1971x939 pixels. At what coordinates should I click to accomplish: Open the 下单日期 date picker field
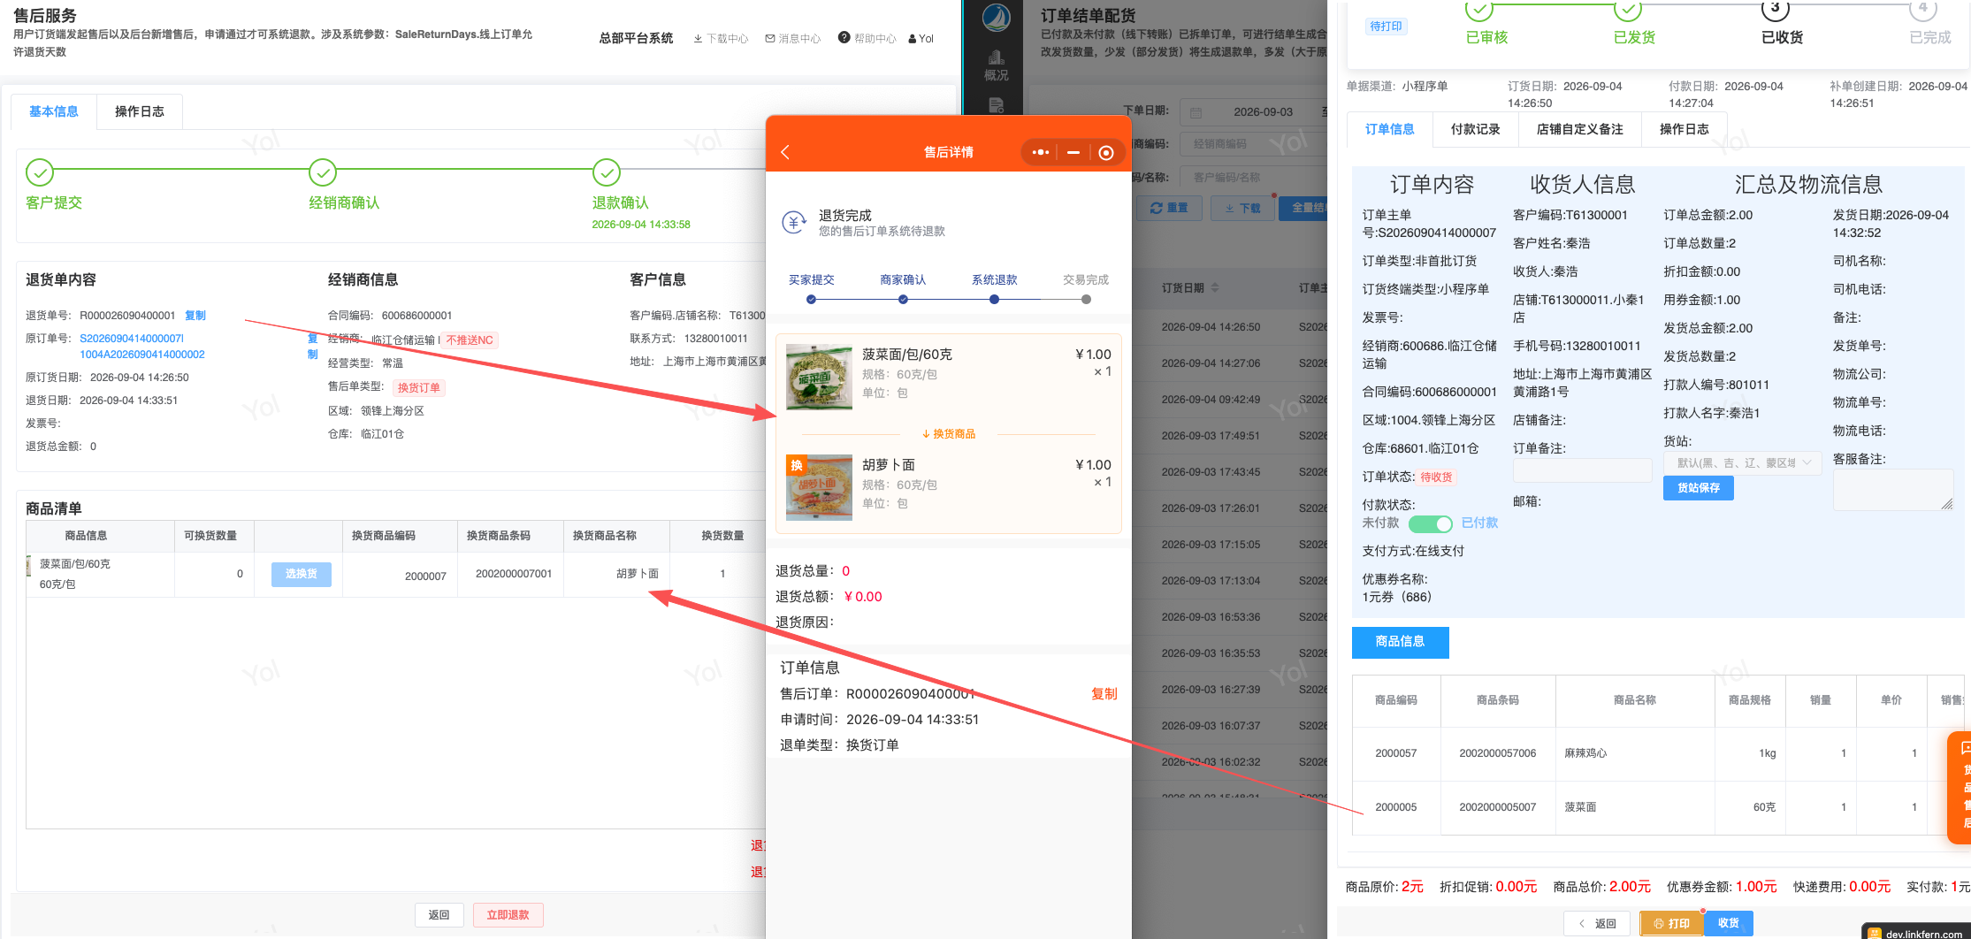1253,112
